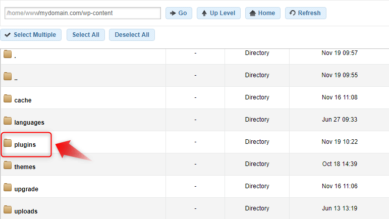Click the cache folder icon
389x219 pixels.
pyautogui.click(x=8, y=99)
